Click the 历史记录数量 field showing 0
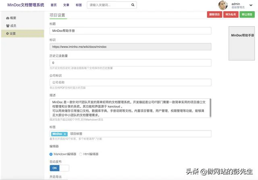258x180 pixels. tap(131, 63)
